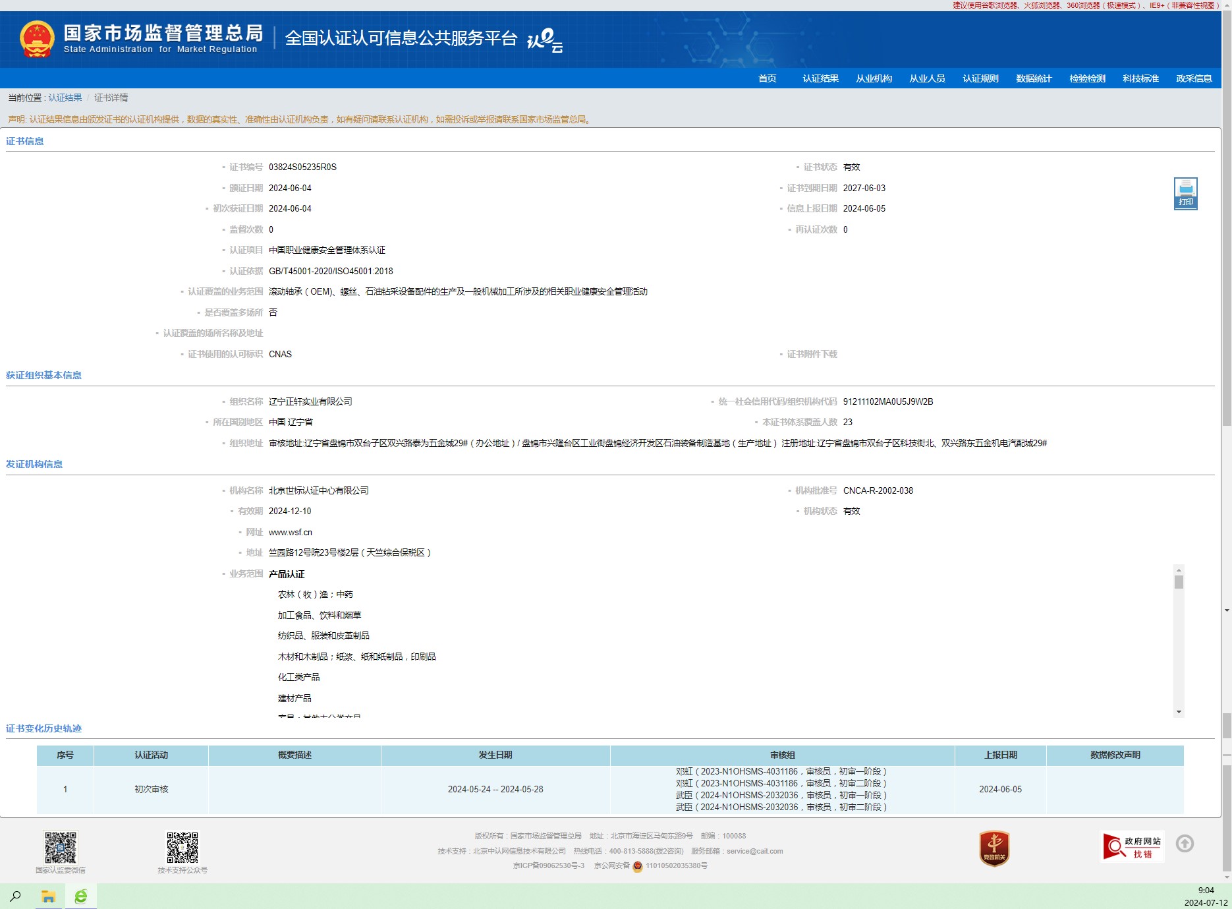Screen dimensions: 1232x909
Task: Click the 认证结果 breadcrumb link
Action: click(65, 98)
